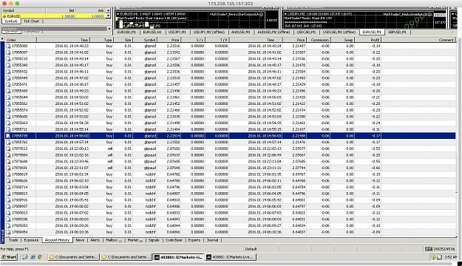Click Market Watch scroll down arrow
The width and height of the screenshot is (462, 266).
pyautogui.click(x=108, y=16)
